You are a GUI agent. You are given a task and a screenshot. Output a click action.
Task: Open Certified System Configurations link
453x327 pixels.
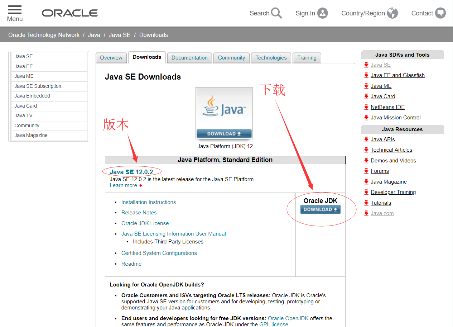pos(159,253)
